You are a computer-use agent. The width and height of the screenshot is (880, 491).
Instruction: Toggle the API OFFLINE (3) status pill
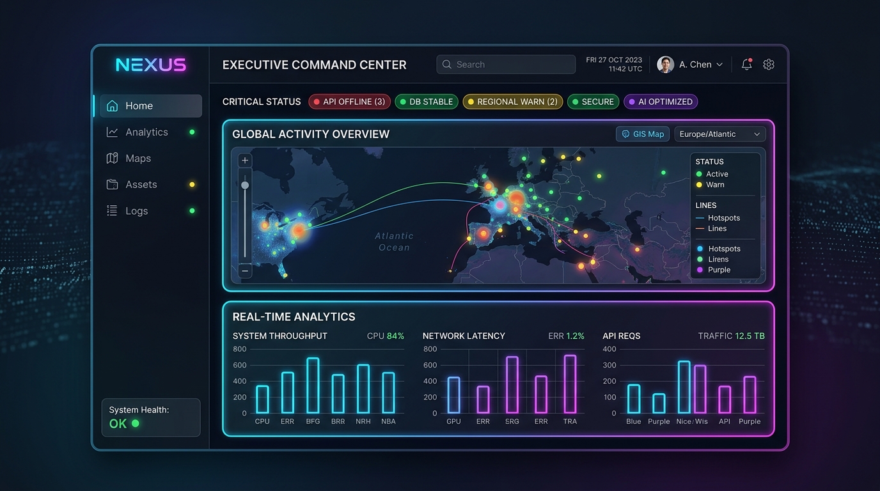point(349,102)
